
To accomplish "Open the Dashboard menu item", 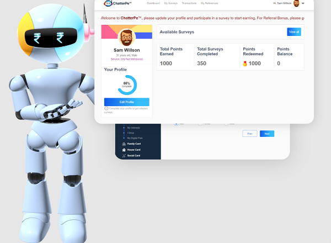I will click(153, 3).
